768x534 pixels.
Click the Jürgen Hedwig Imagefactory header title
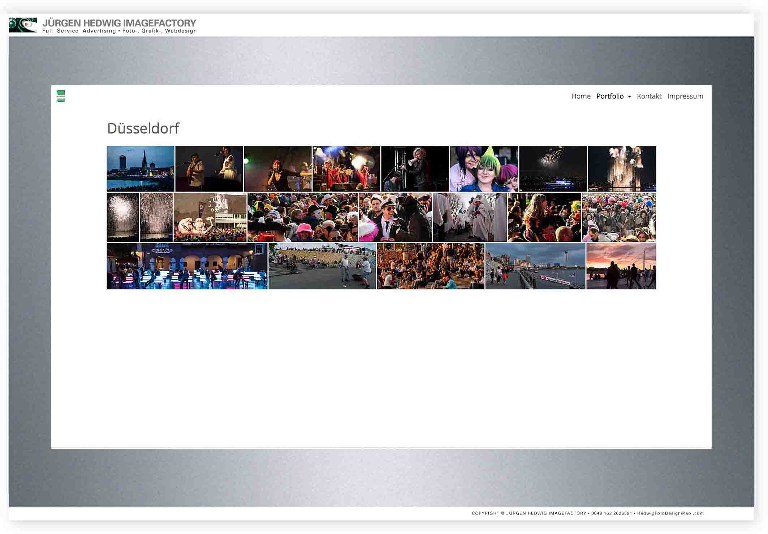click(x=119, y=23)
